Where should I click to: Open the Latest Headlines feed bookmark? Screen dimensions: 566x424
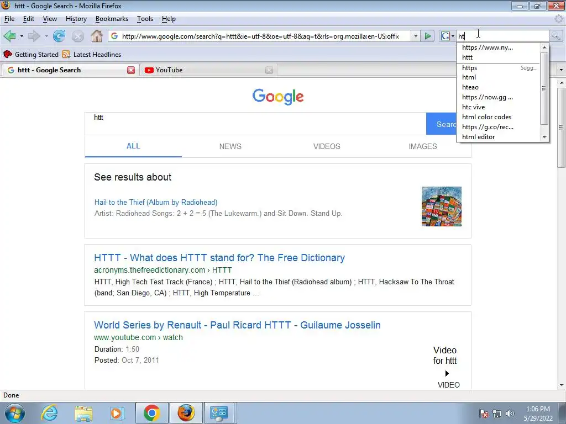pos(92,55)
